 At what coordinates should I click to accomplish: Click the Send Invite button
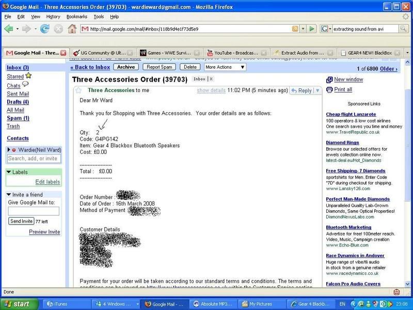pos(21,221)
